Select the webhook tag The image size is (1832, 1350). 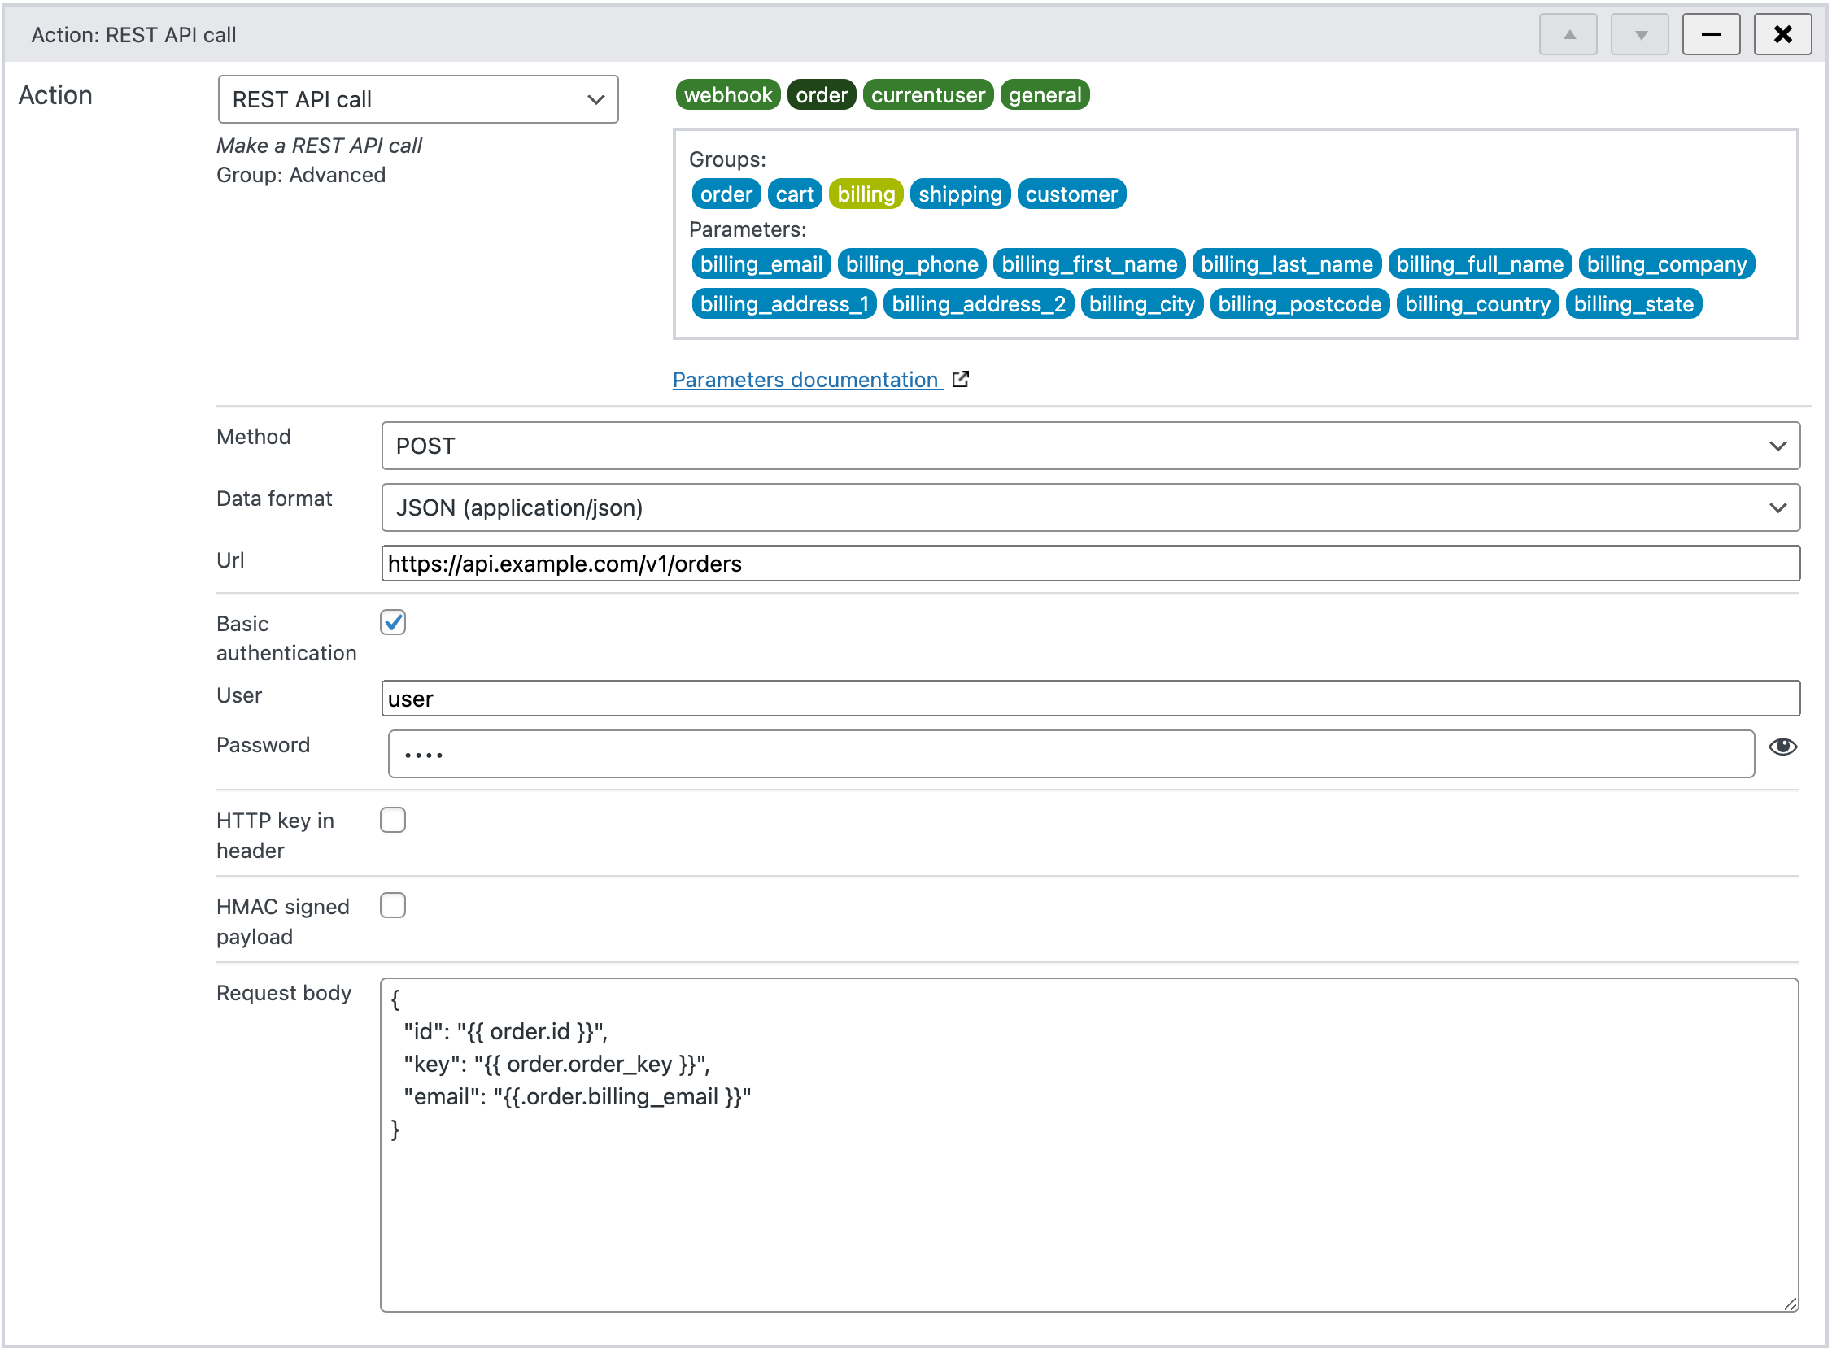(x=727, y=94)
